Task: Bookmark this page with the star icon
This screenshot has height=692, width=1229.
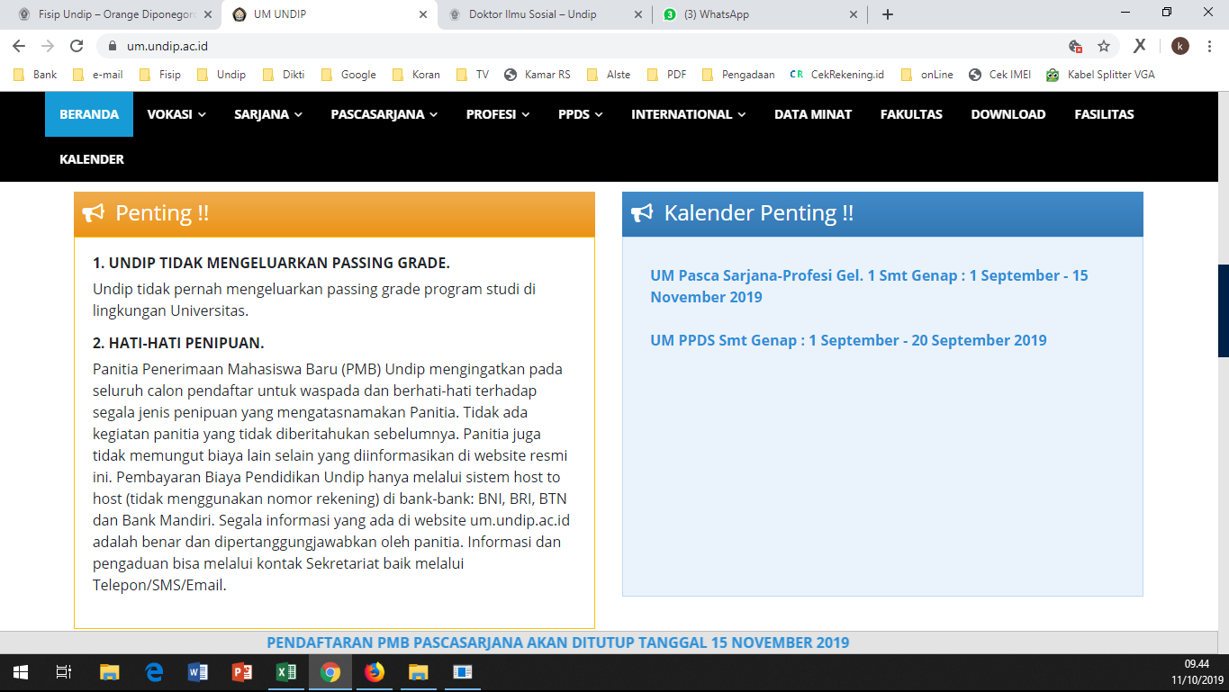Action: pyautogui.click(x=1103, y=46)
